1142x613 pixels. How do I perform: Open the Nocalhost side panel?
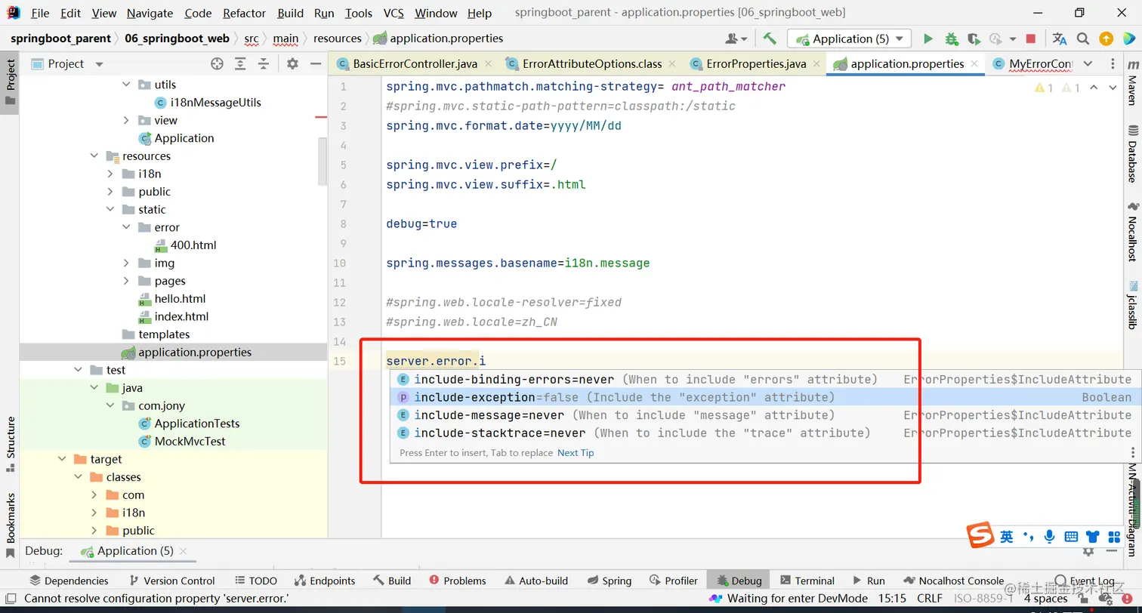(1133, 231)
